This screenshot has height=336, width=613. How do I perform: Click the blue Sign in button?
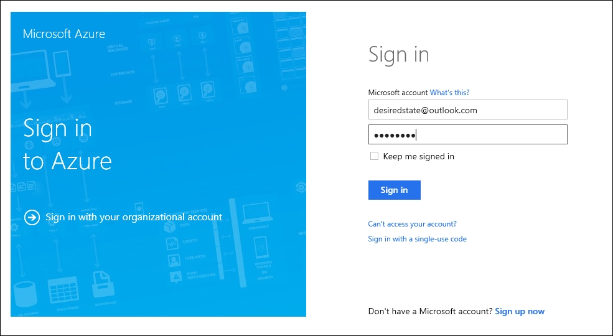point(394,190)
